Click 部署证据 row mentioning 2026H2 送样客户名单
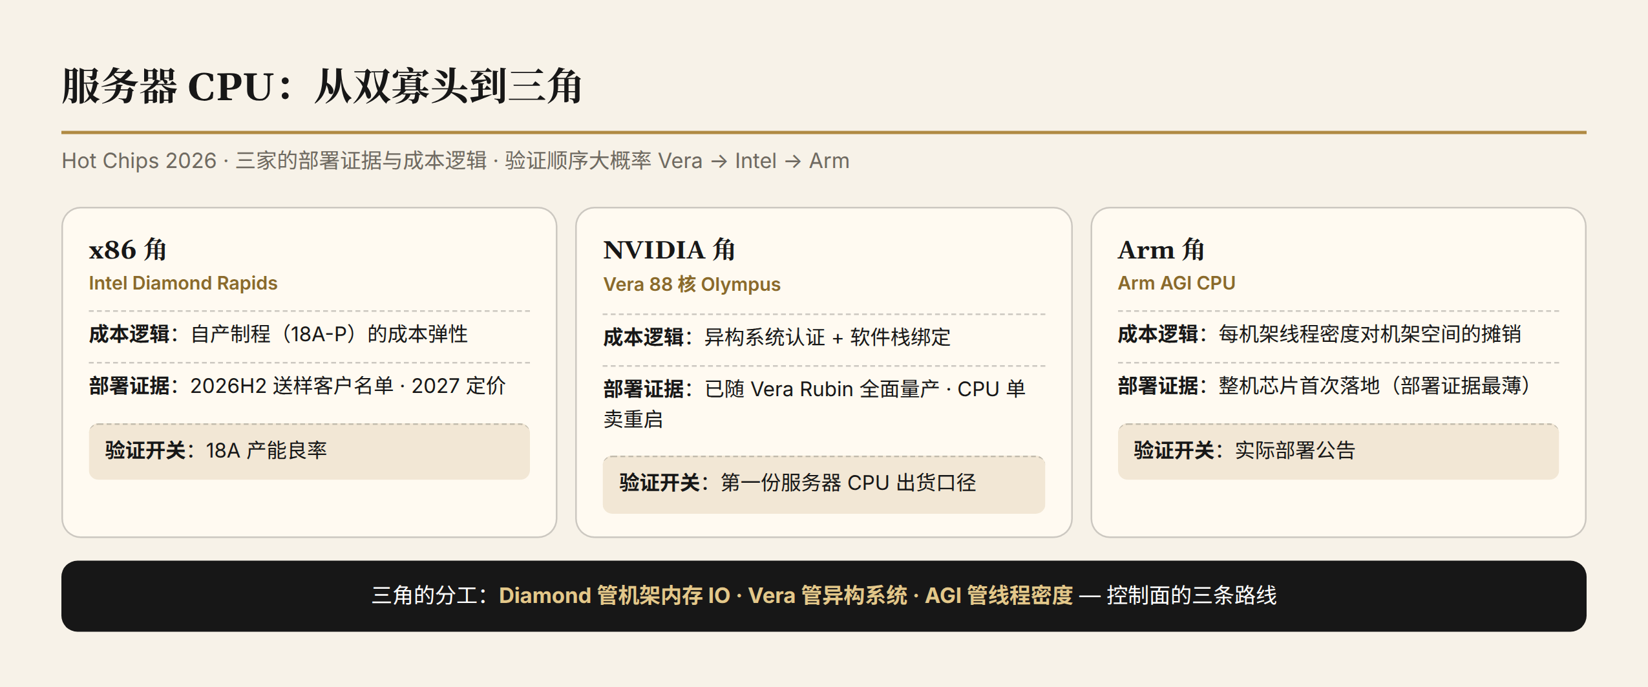The height and width of the screenshot is (687, 1648). [x=309, y=386]
